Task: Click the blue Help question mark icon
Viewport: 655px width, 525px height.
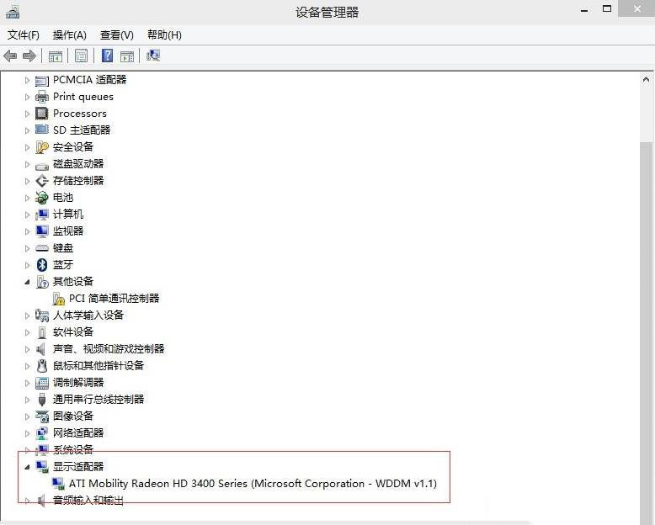Action: (107, 56)
